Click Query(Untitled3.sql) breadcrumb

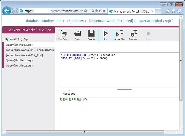point(155,21)
